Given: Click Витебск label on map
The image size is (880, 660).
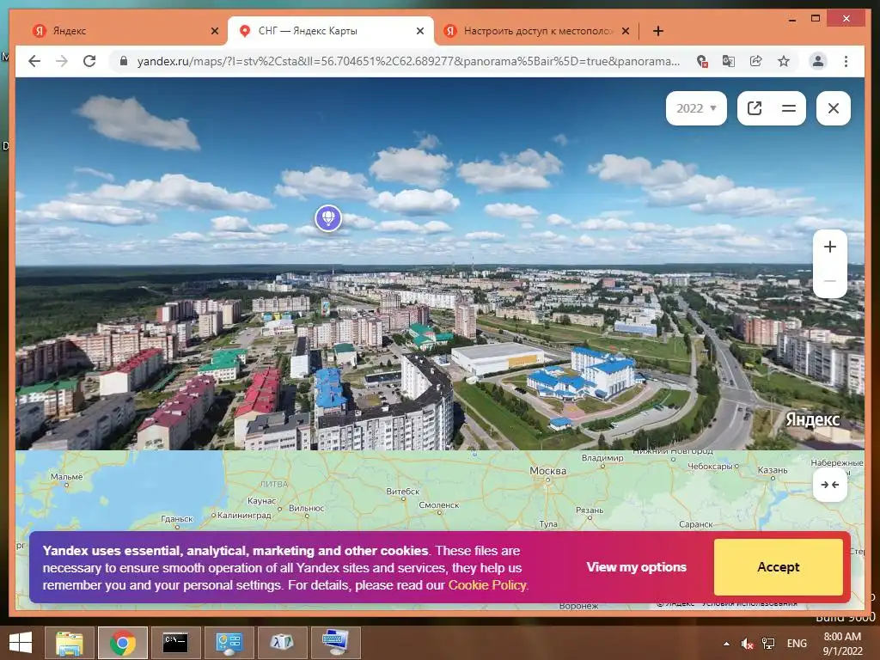Looking at the screenshot, I should (402, 491).
